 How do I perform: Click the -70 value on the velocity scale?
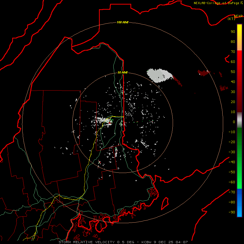point(232,192)
